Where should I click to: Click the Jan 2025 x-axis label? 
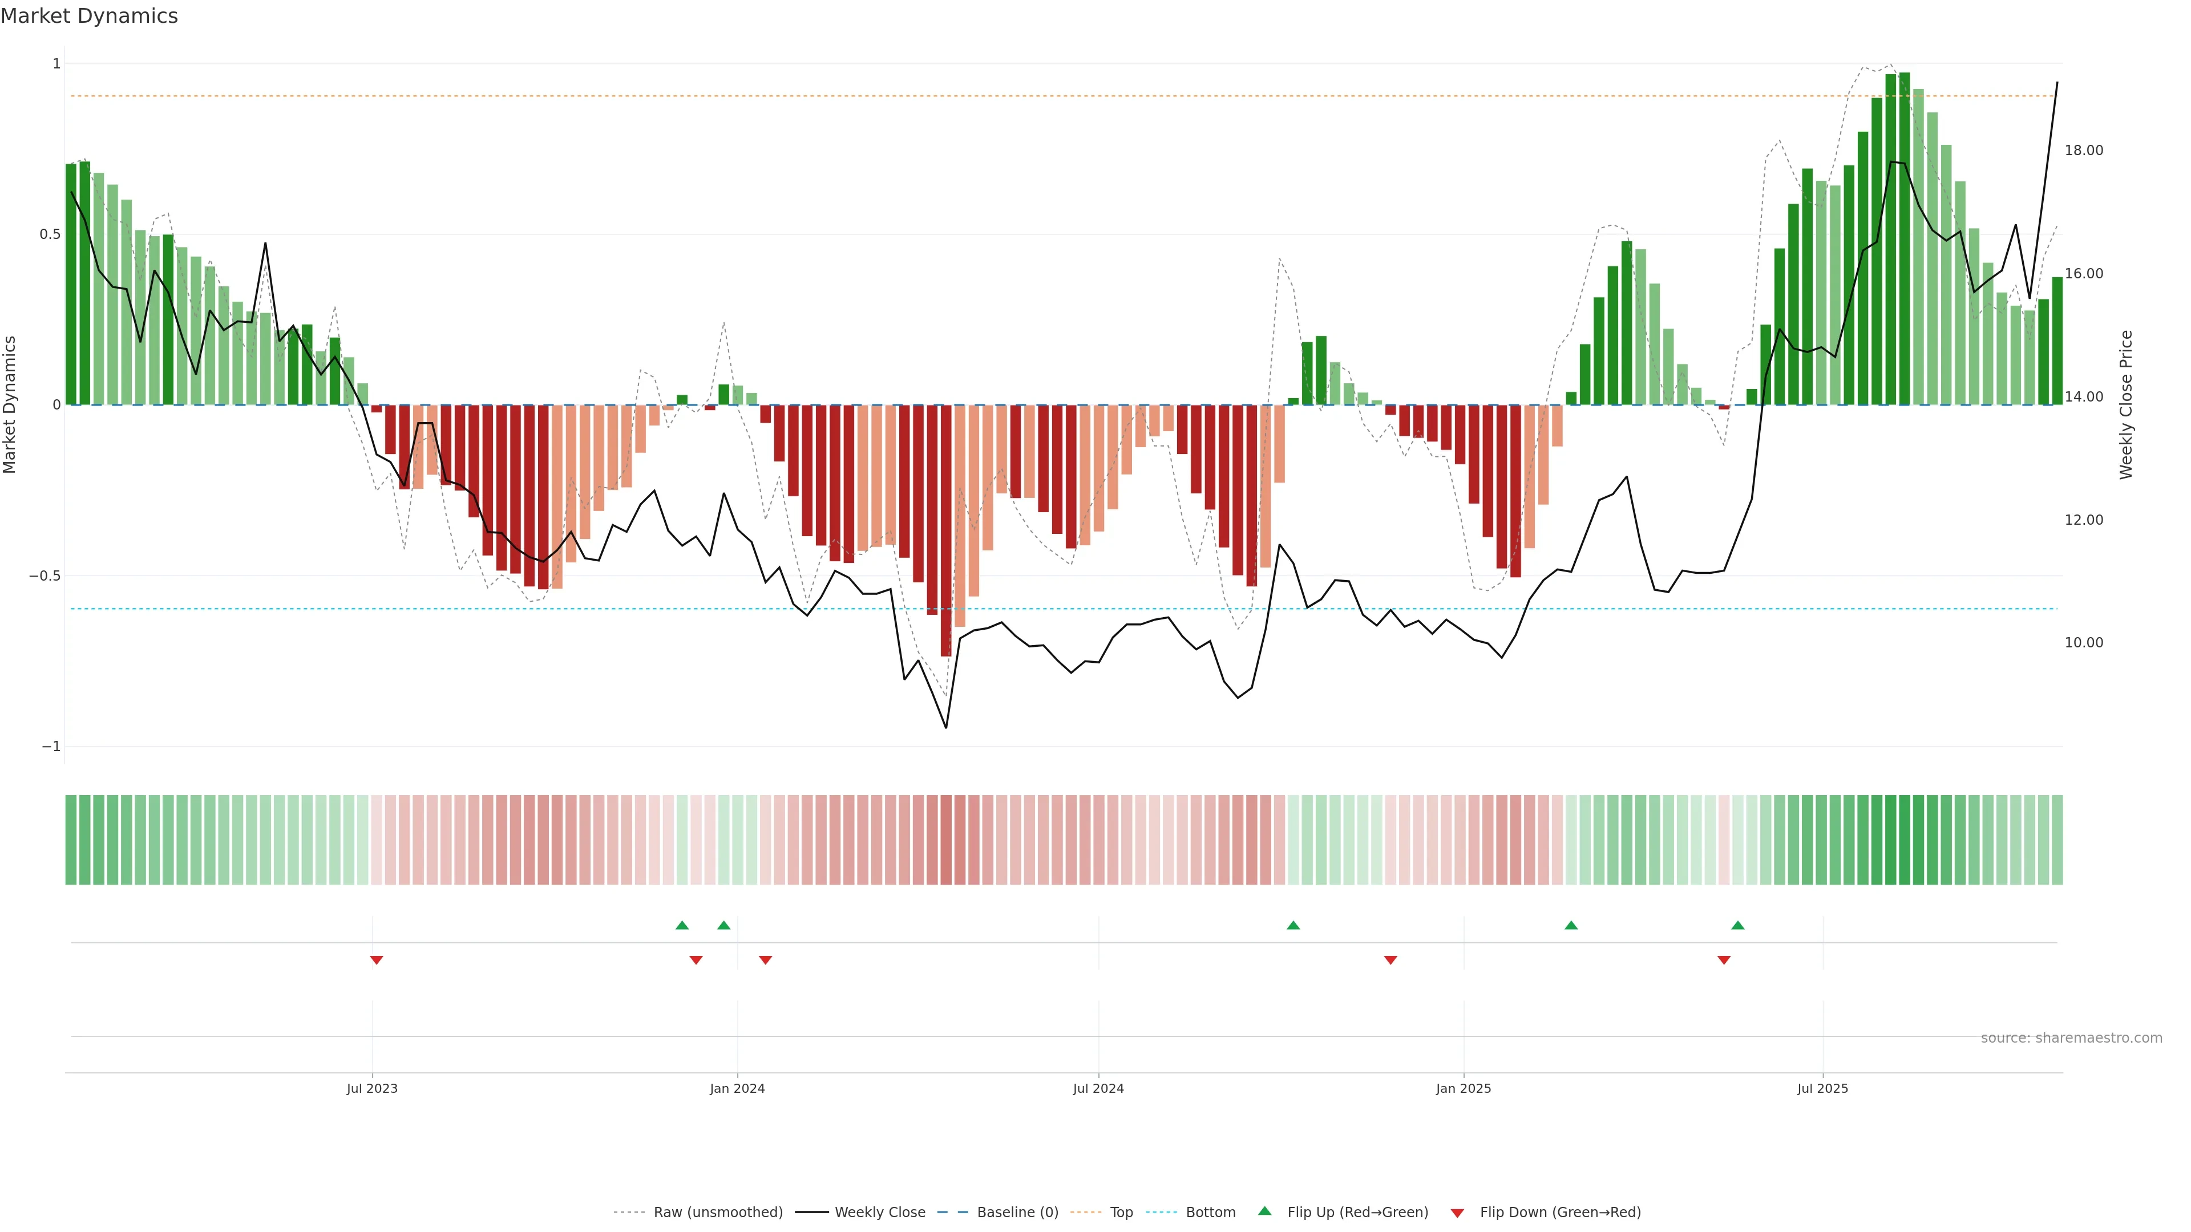tap(1463, 1088)
